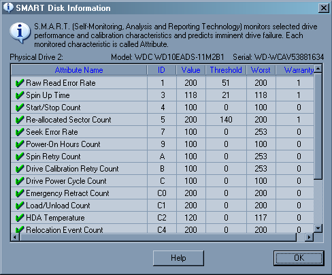
Task: Select the Power-On Hours Count row
Action: [163, 144]
